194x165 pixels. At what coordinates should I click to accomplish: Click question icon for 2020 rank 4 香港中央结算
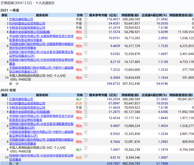(85, 112)
